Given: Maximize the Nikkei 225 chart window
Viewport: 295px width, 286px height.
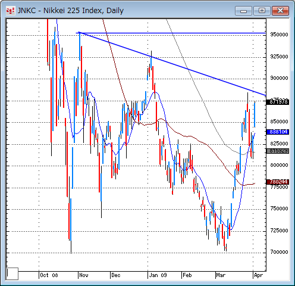Looking at the screenshot, I should coord(262,11).
